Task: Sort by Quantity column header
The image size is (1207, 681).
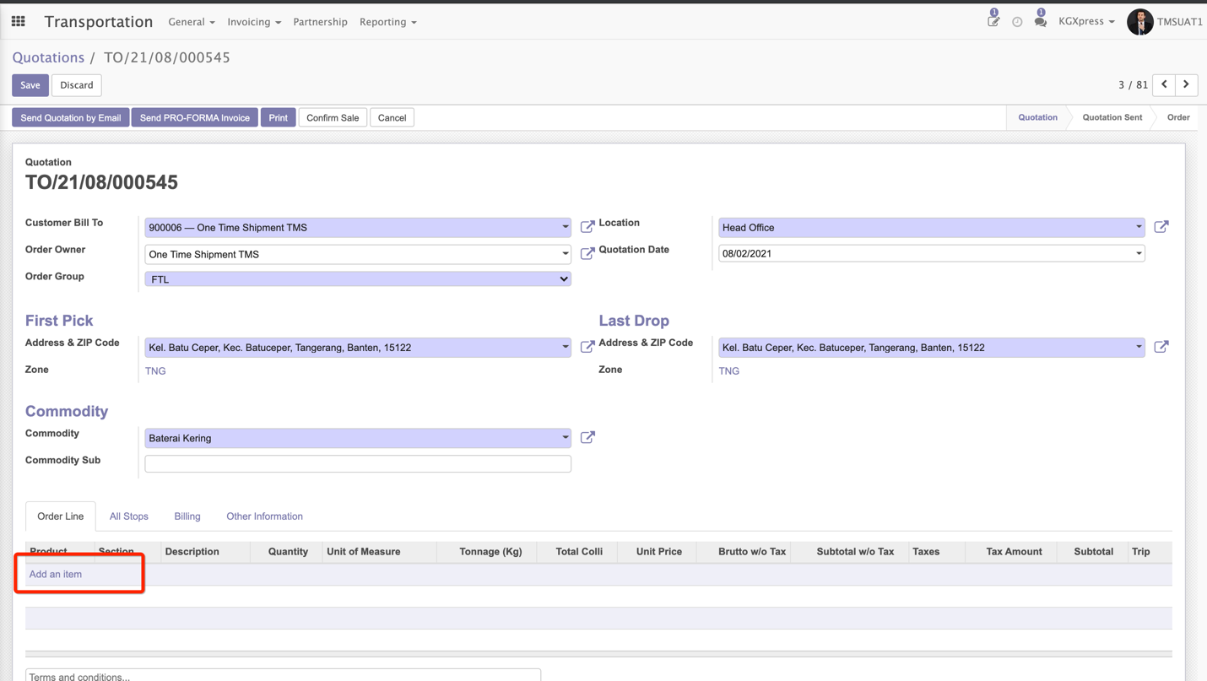Action: click(x=288, y=552)
